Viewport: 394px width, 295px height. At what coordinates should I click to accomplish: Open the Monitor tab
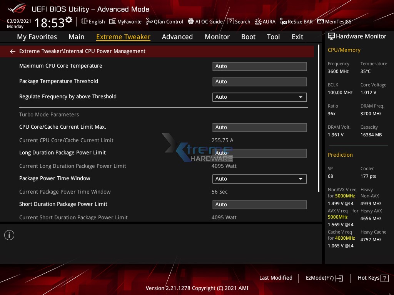tap(217, 36)
